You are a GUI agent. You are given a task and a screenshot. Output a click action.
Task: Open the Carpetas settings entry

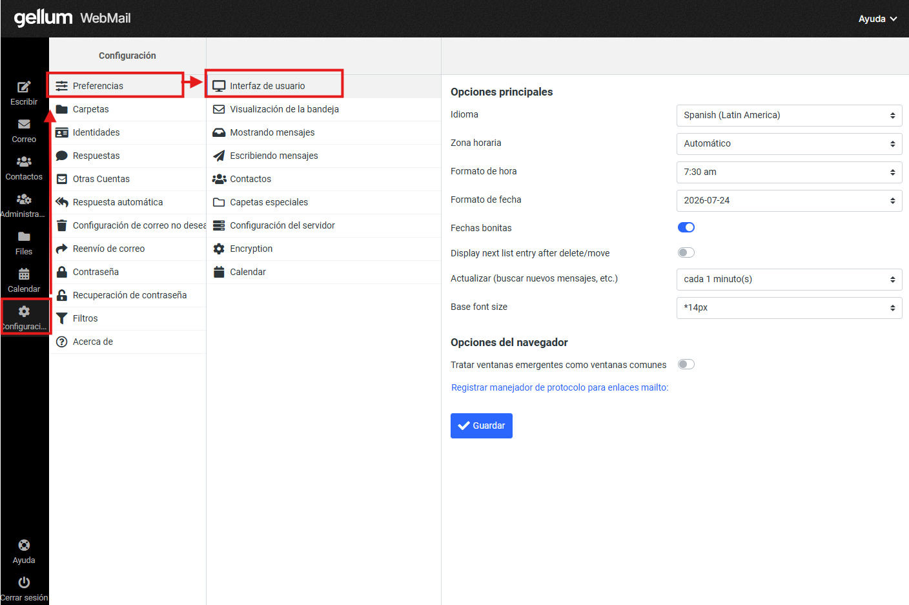[x=128, y=109]
